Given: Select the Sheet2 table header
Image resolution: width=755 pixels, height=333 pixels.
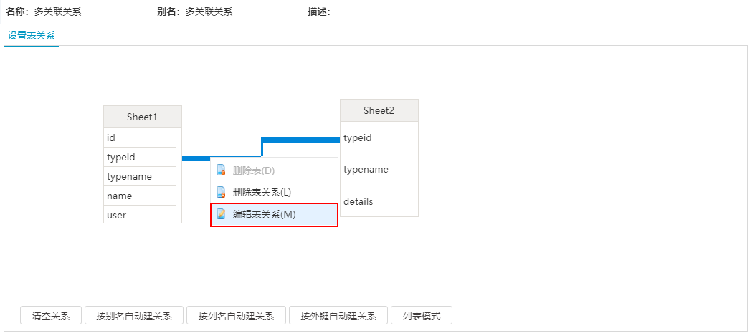Looking at the screenshot, I should 379,110.
